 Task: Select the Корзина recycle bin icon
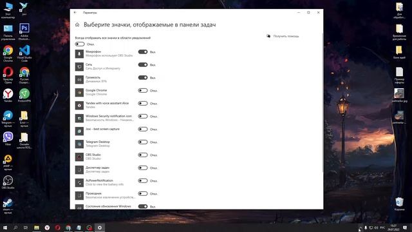tap(399, 204)
